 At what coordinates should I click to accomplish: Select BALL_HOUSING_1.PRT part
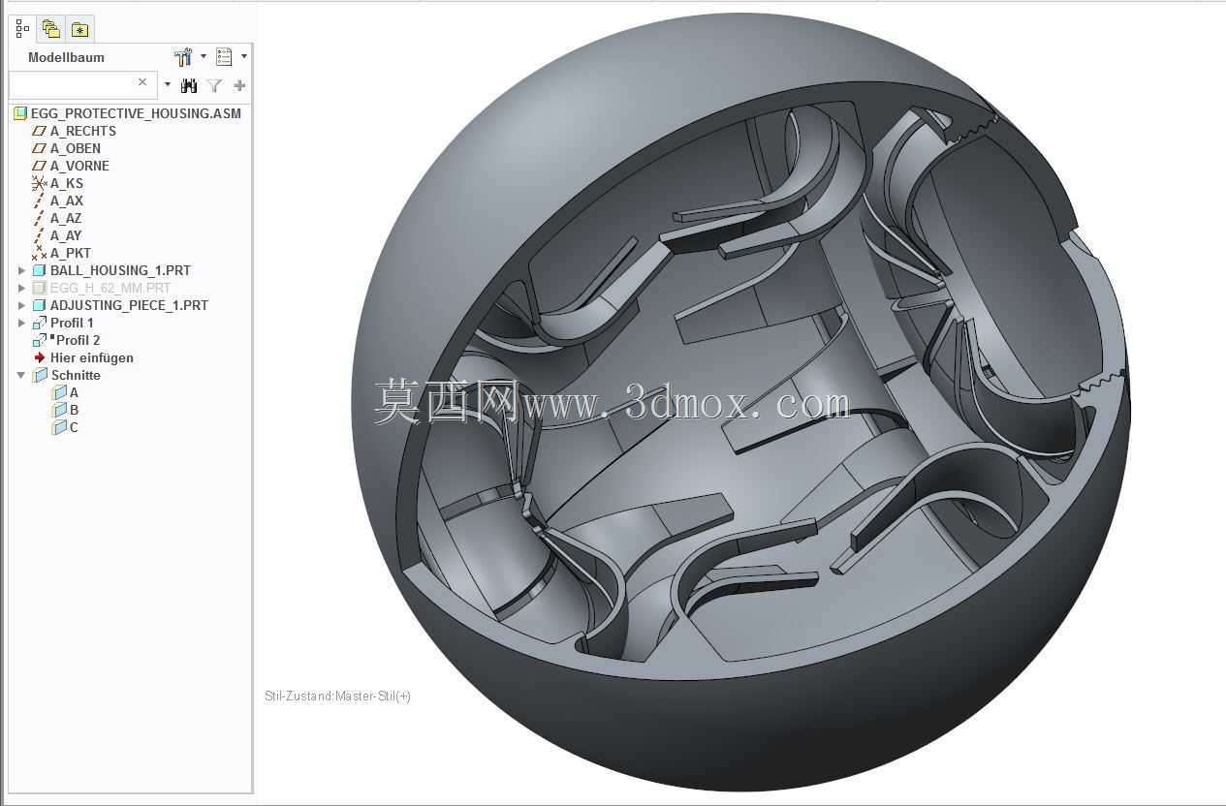pos(120,270)
